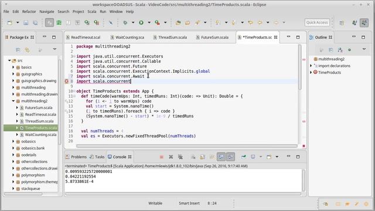Select the active Scala perspective button

pyautogui.click(x=364, y=23)
